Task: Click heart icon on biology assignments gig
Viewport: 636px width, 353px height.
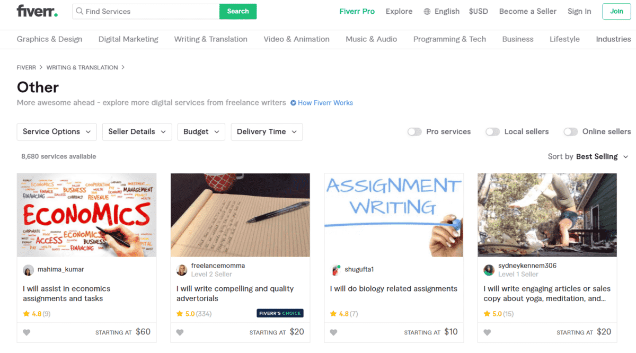Action: [333, 332]
